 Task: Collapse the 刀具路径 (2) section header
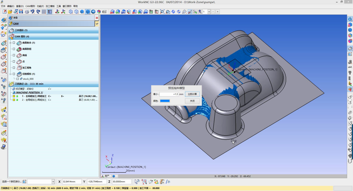(54, 84)
